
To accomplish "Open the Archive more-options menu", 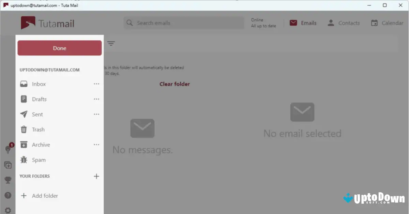I will [x=96, y=144].
